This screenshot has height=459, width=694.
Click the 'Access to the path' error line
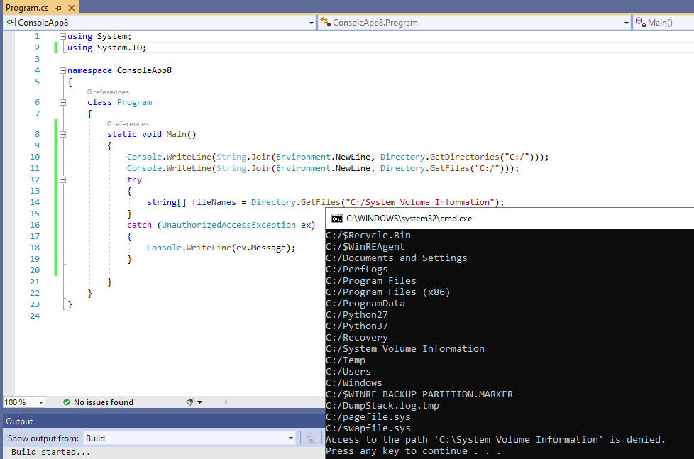click(496, 440)
